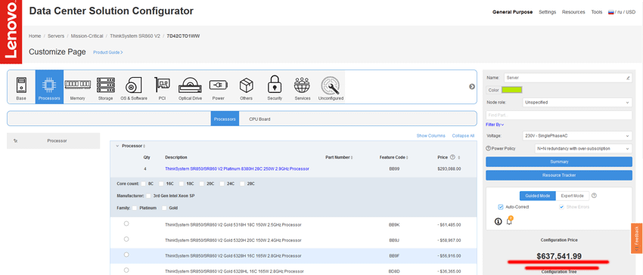
Task: Click the Lenovo logo
Action: click(11, 32)
